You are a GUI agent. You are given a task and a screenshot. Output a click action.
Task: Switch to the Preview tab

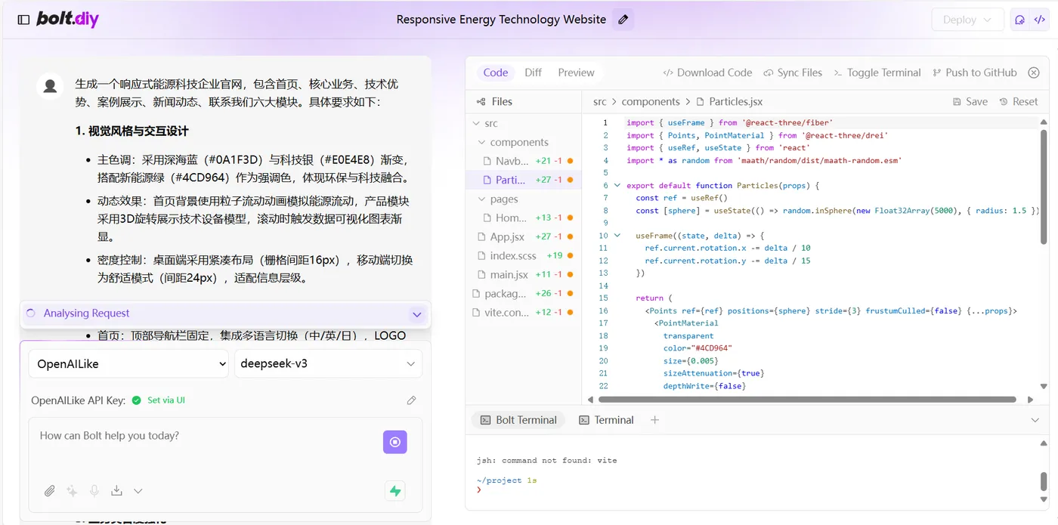576,73
